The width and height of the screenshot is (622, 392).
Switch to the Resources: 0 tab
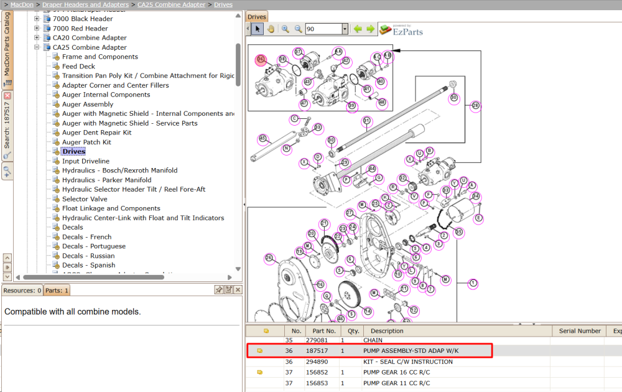point(22,291)
